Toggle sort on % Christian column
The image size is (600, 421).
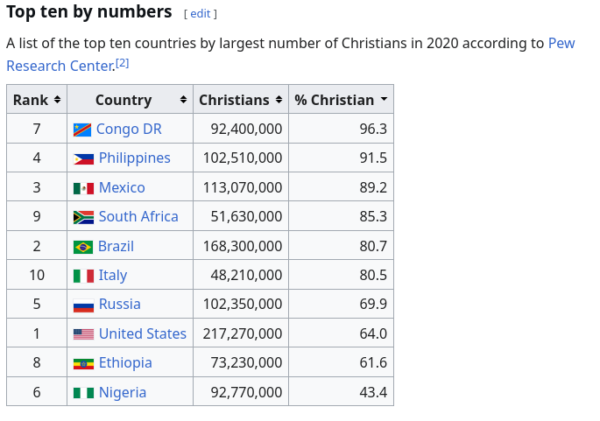(341, 100)
